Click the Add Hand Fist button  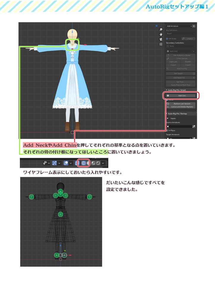tap(179, 78)
